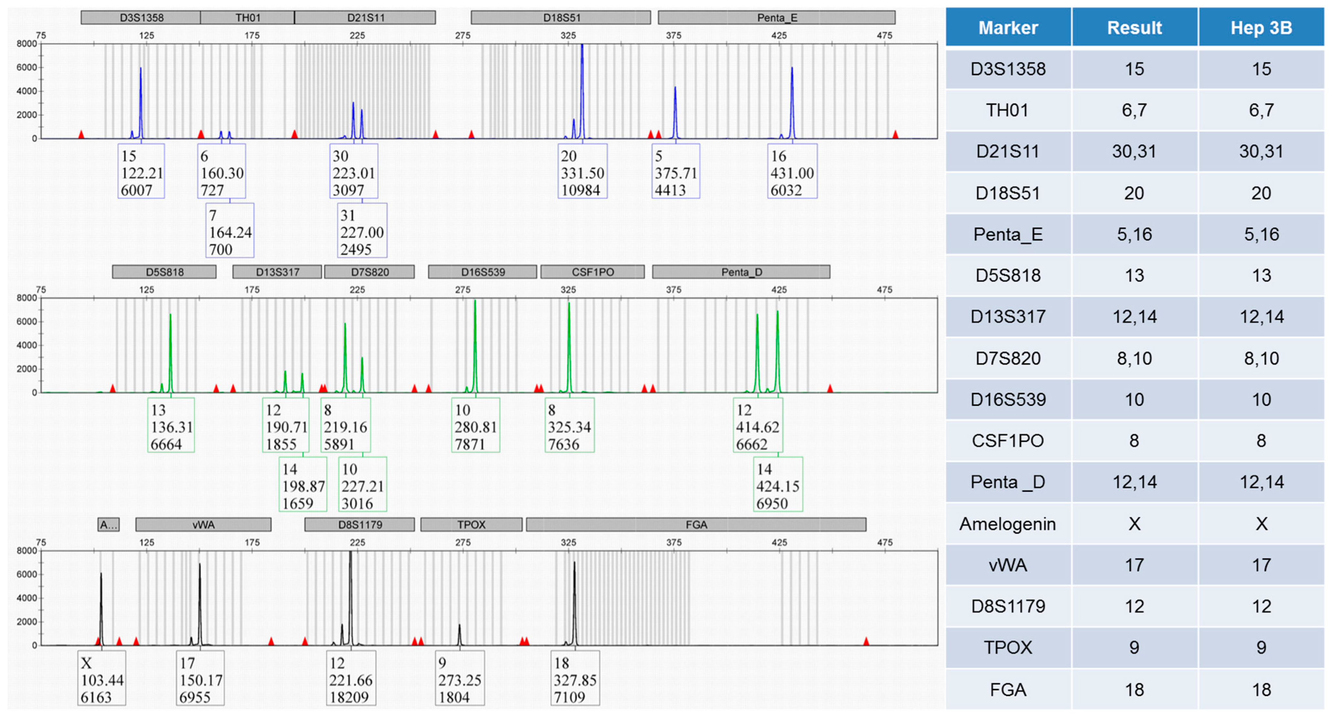Select allele 15 peak label box
Screen dimensions: 1332x717
141,172
